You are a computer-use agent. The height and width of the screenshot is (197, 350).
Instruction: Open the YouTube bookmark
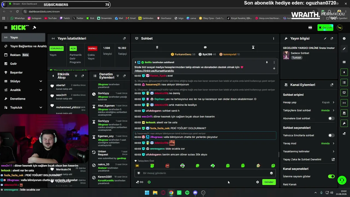[x=50, y=18]
